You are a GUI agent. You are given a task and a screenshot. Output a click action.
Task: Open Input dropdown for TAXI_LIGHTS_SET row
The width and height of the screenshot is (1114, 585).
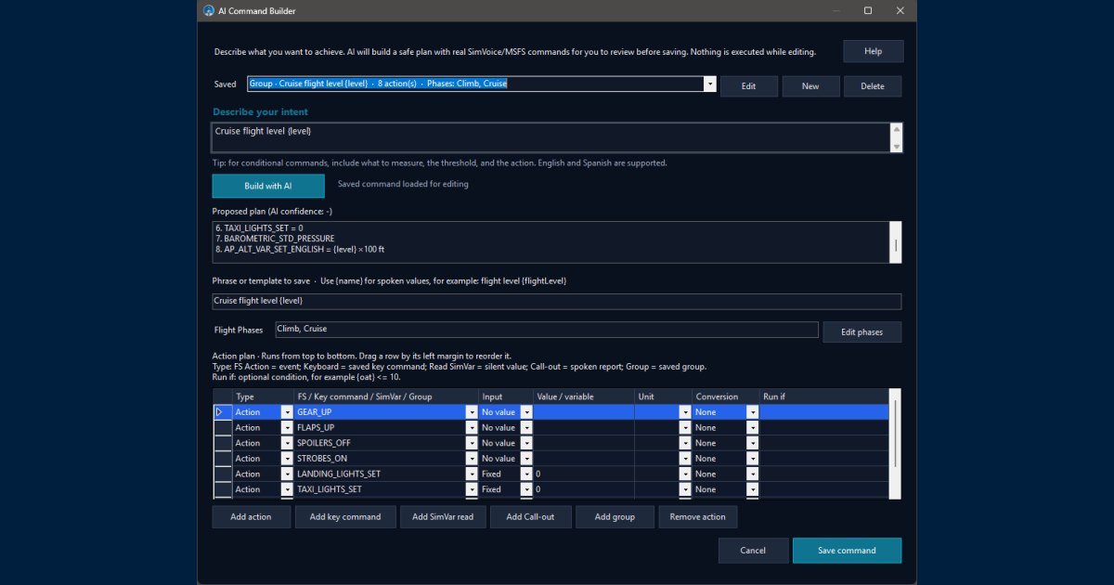click(526, 489)
